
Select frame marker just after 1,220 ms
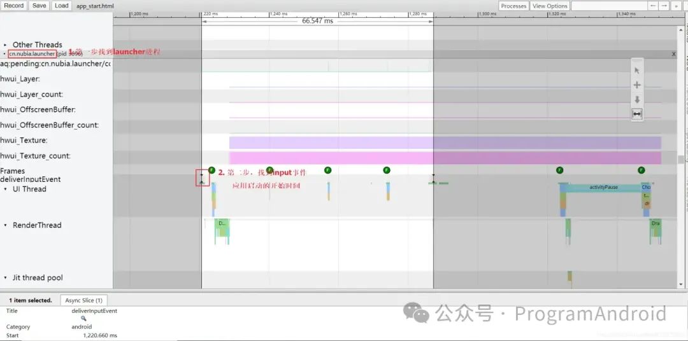(x=212, y=170)
